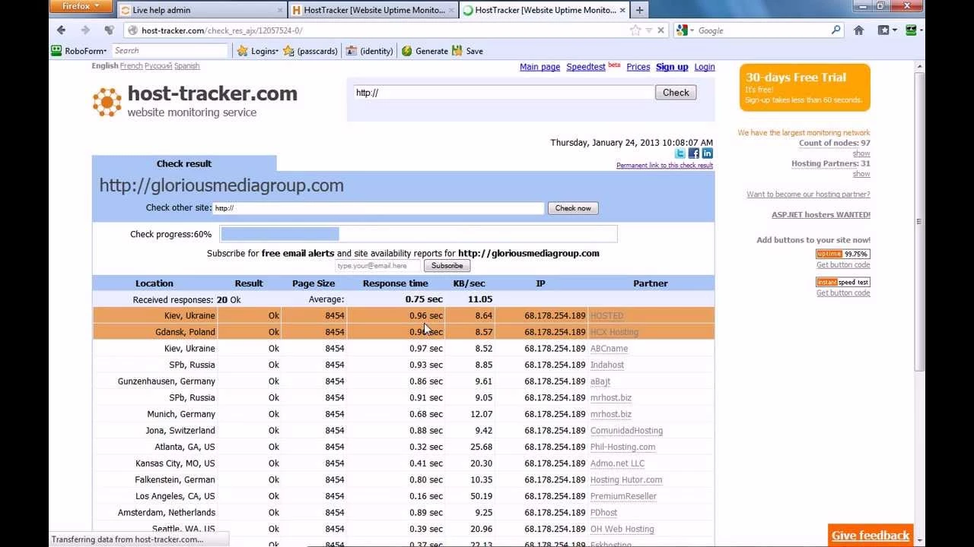Click the Check now button
Viewport: 974px width, 547px height.
(x=573, y=208)
